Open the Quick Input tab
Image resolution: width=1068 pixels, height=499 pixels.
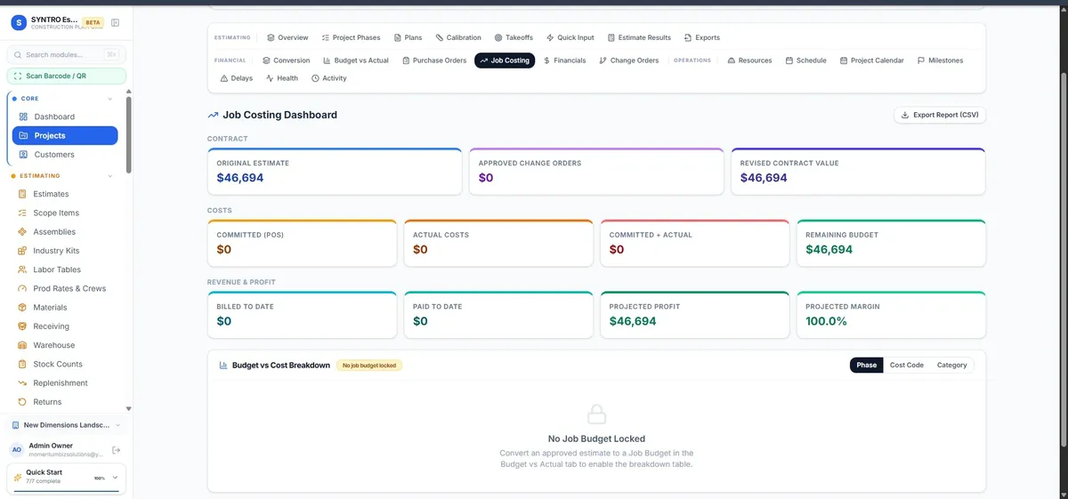[x=570, y=37]
